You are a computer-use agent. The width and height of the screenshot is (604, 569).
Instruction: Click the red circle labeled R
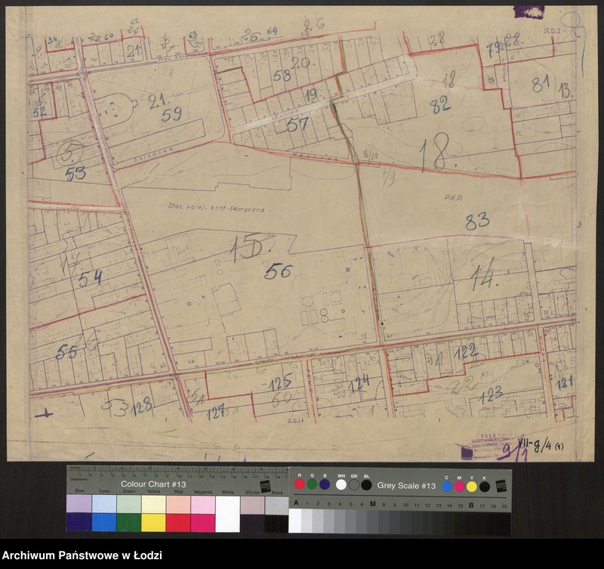[x=300, y=484]
